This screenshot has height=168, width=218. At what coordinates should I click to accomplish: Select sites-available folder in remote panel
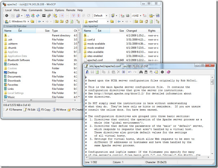click(95, 52)
